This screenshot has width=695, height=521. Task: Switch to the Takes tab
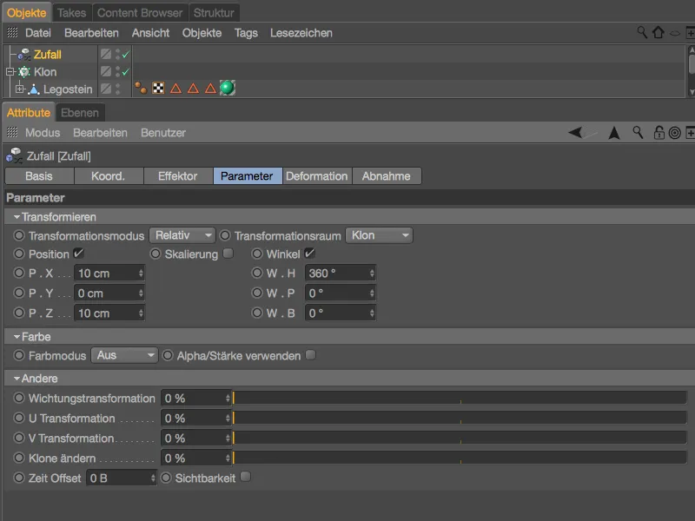[x=72, y=12]
